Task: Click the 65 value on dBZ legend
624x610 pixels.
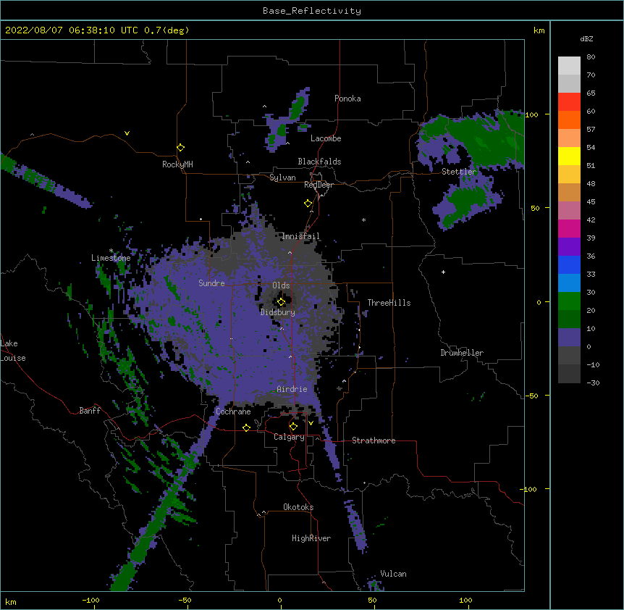Action: click(591, 93)
